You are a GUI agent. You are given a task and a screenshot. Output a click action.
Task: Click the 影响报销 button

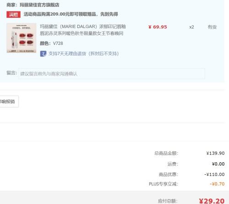coord(9,101)
